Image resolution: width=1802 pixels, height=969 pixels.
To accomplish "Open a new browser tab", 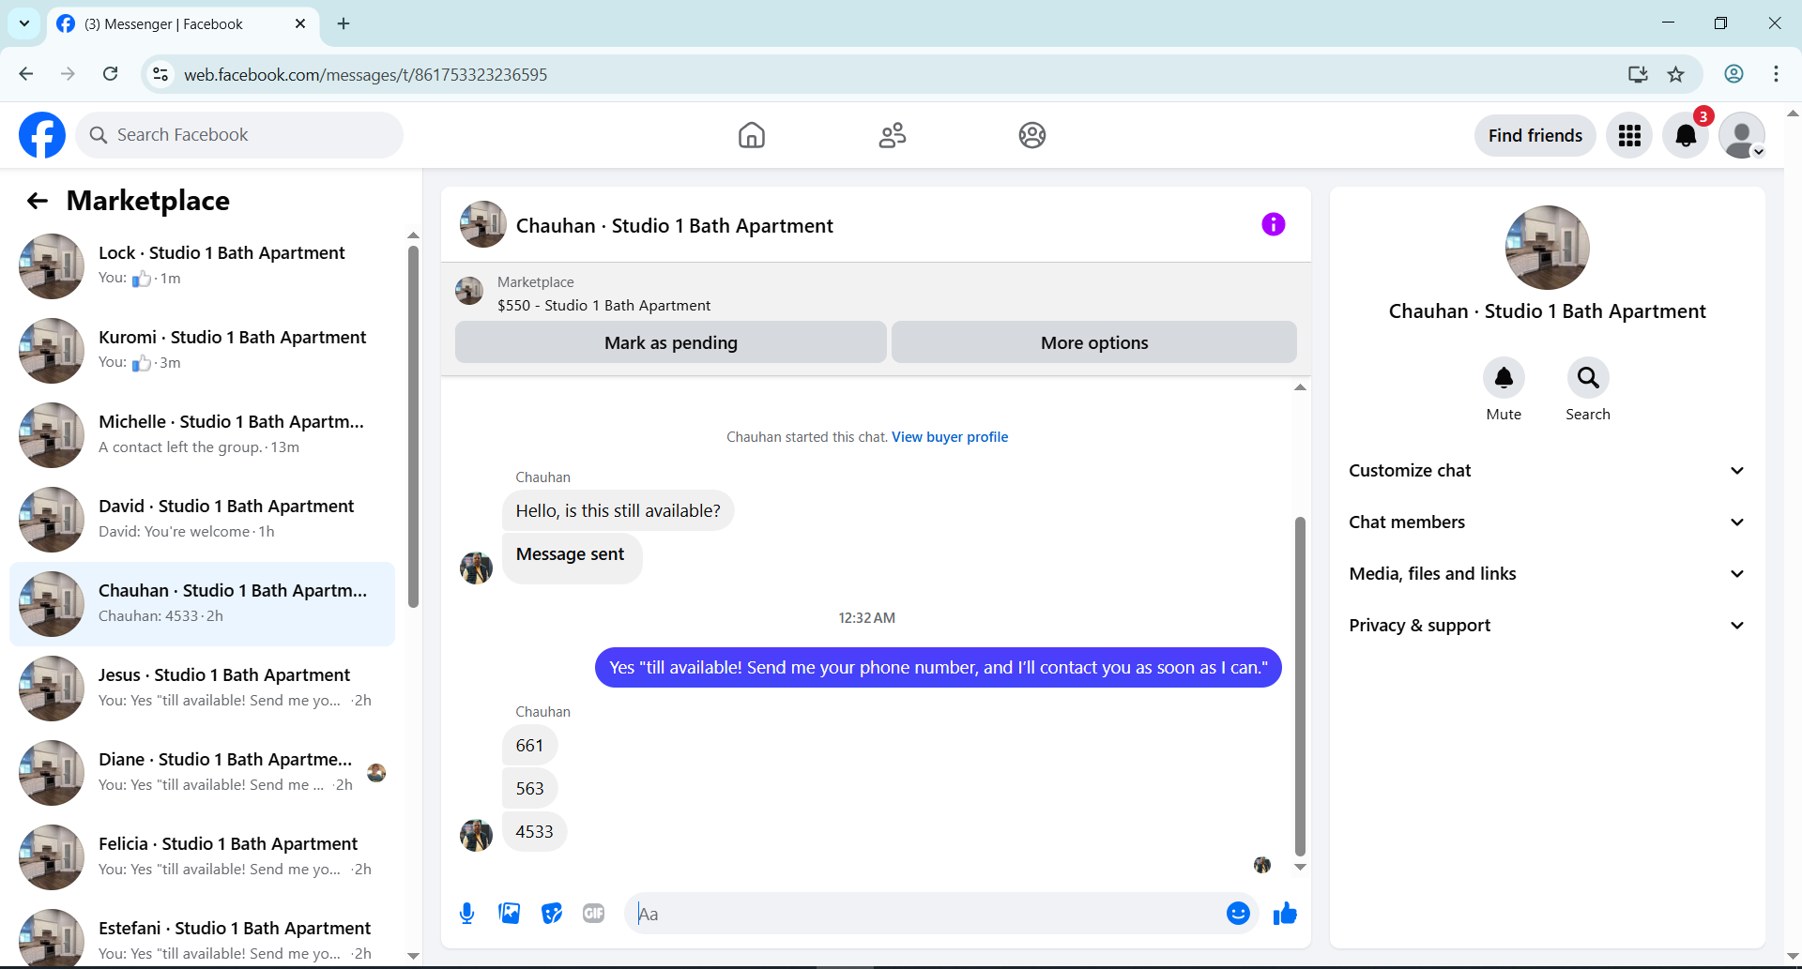I will tap(344, 23).
